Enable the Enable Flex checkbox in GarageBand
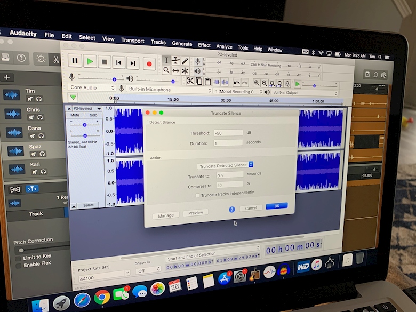Image resolution: width=416 pixels, height=312 pixels. point(18,266)
